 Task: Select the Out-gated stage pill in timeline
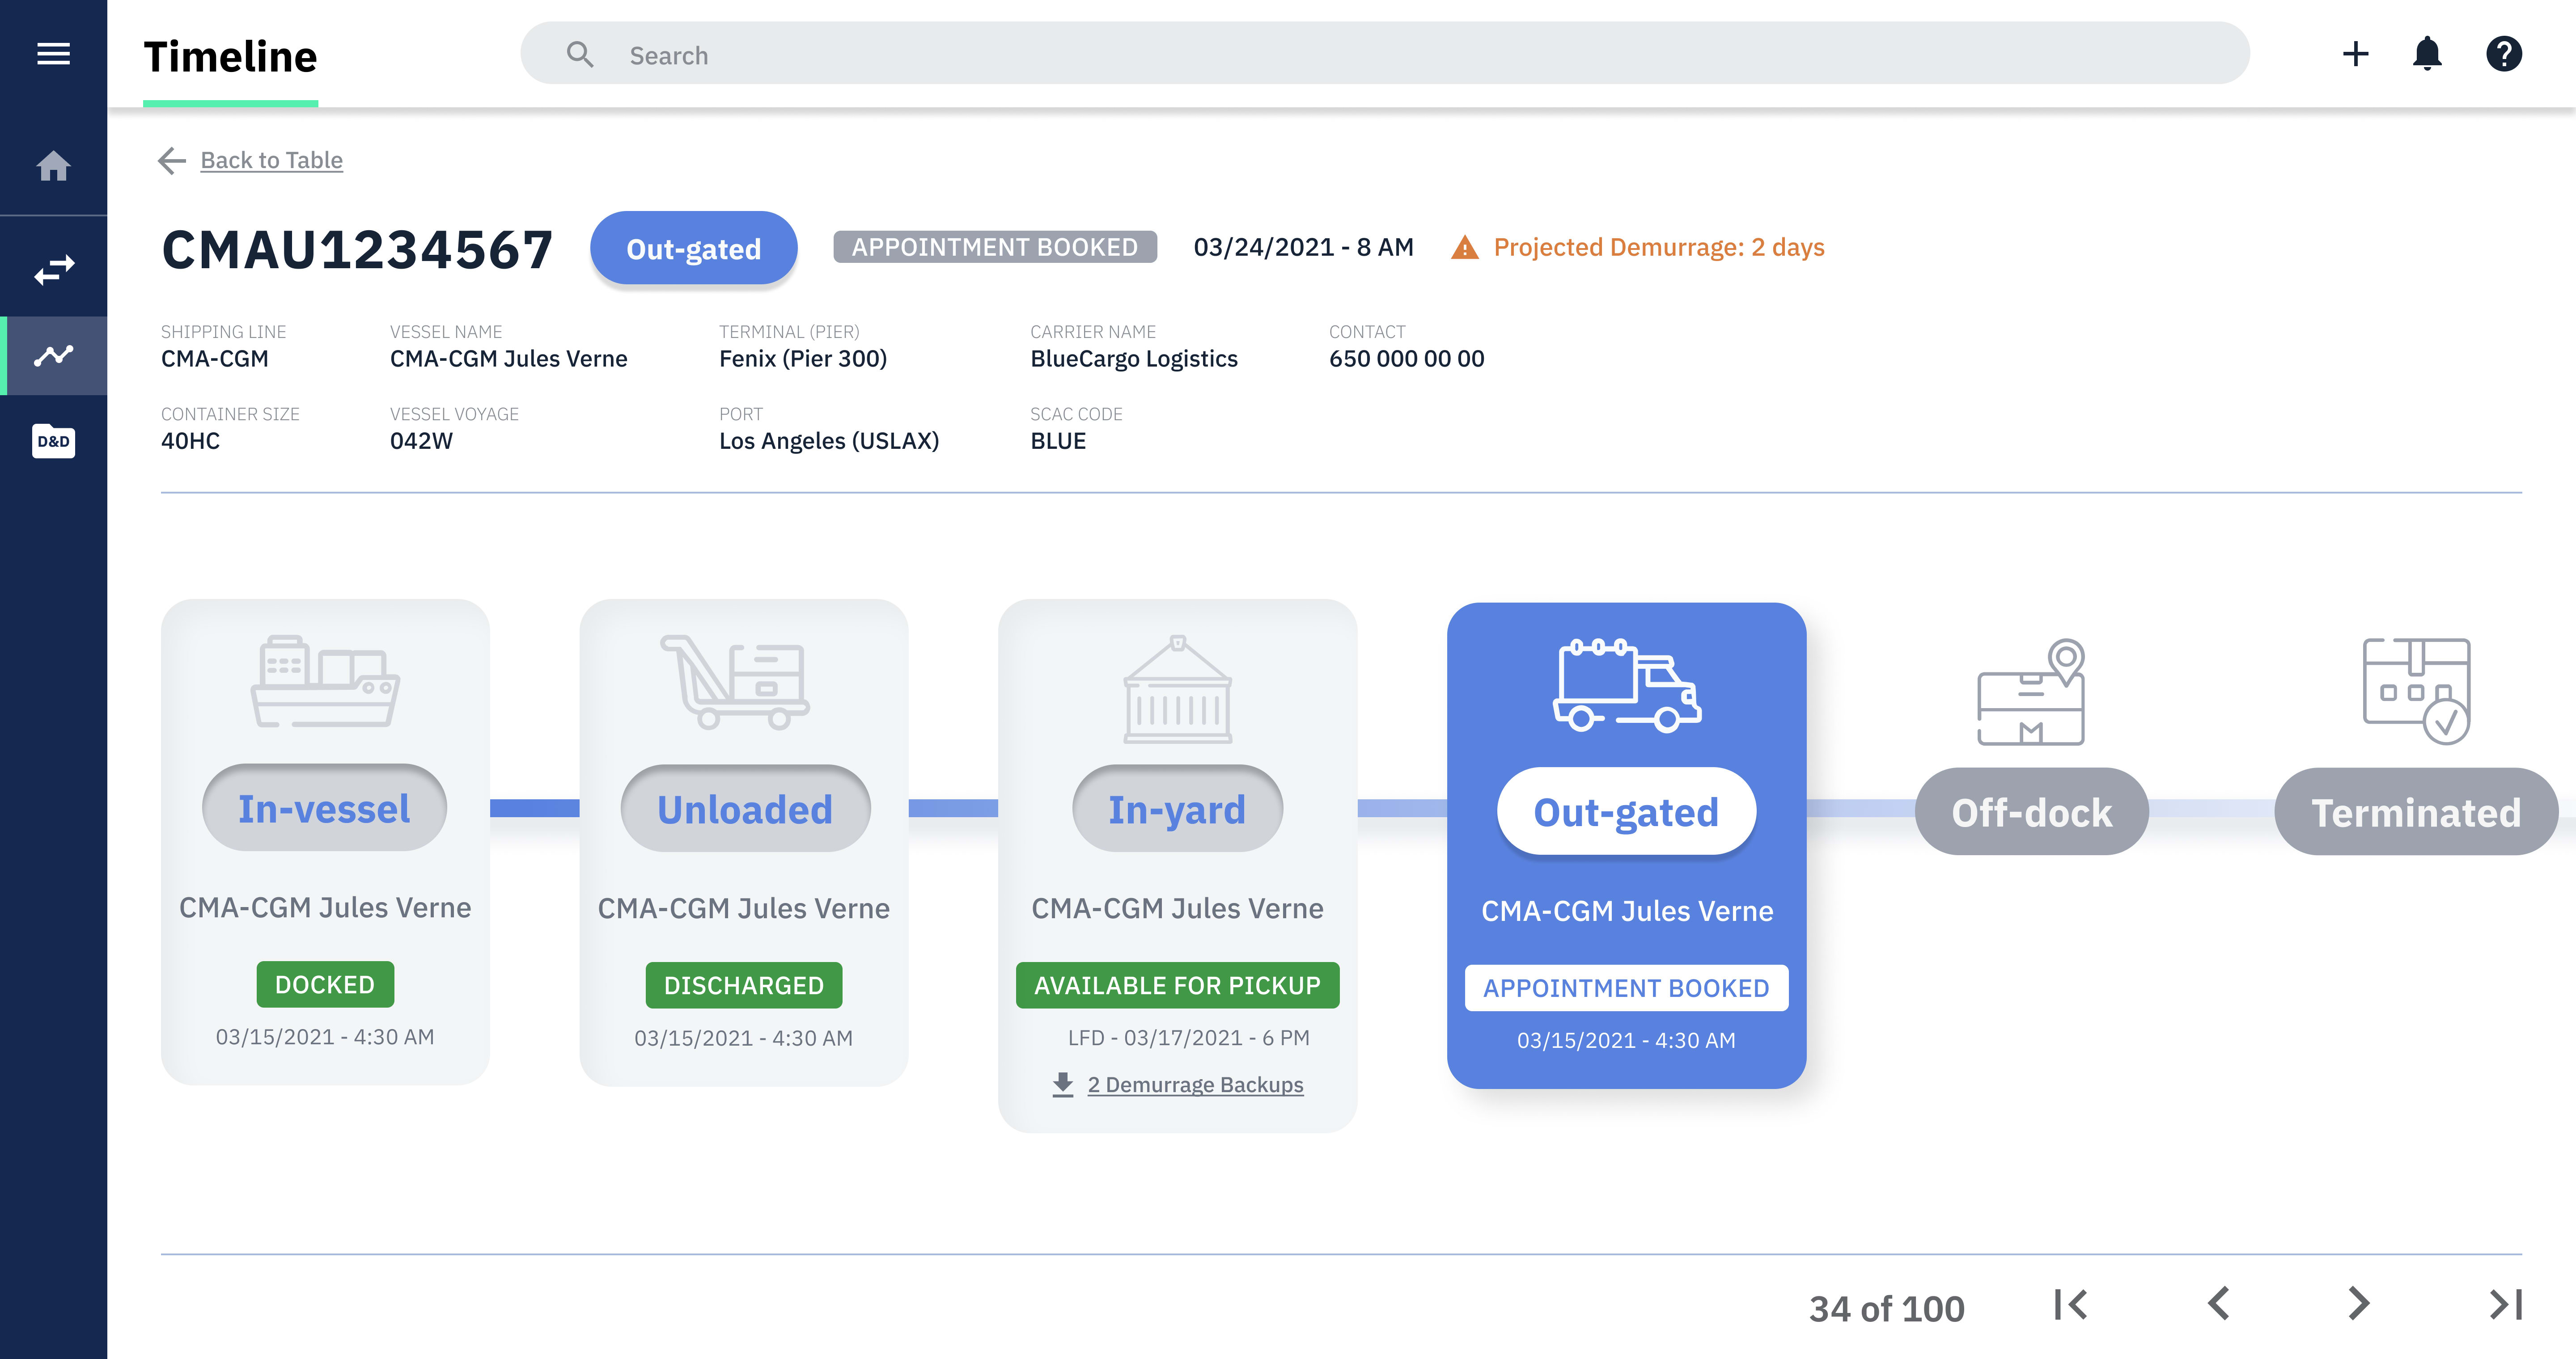coord(1626,811)
